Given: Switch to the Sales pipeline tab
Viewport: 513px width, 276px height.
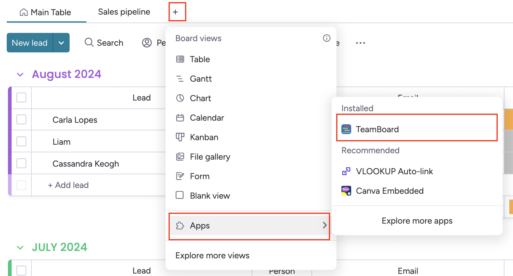Looking at the screenshot, I should 124,12.
